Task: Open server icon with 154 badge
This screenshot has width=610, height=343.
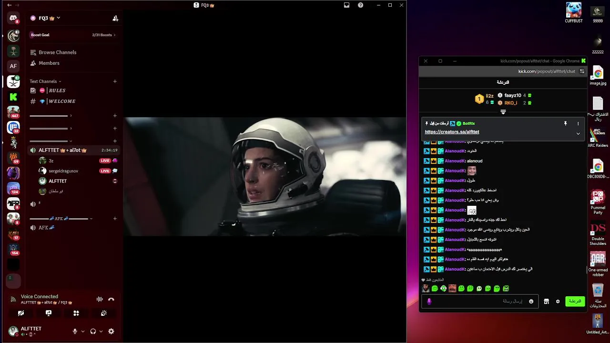Action: (13, 249)
